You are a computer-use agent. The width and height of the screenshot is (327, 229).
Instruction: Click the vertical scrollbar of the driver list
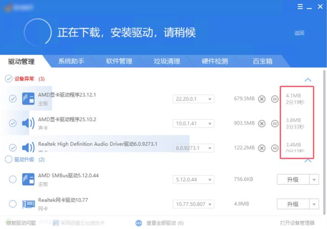(325, 142)
